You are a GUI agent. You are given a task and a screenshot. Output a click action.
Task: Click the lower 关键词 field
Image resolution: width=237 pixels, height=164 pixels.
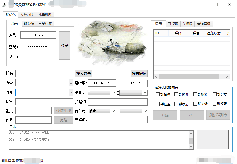pyautogui.click(x=118, y=120)
